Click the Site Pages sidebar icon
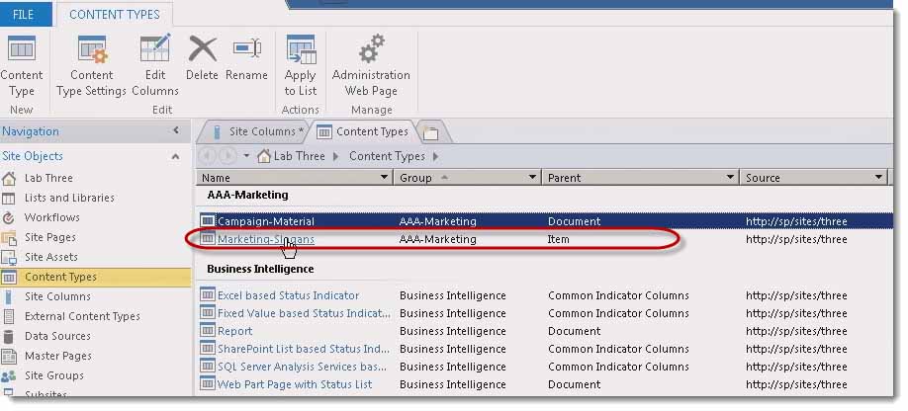The image size is (908, 411). [x=9, y=237]
